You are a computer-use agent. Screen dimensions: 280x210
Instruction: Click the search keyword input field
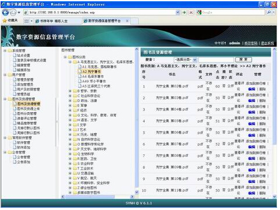pos(216,60)
